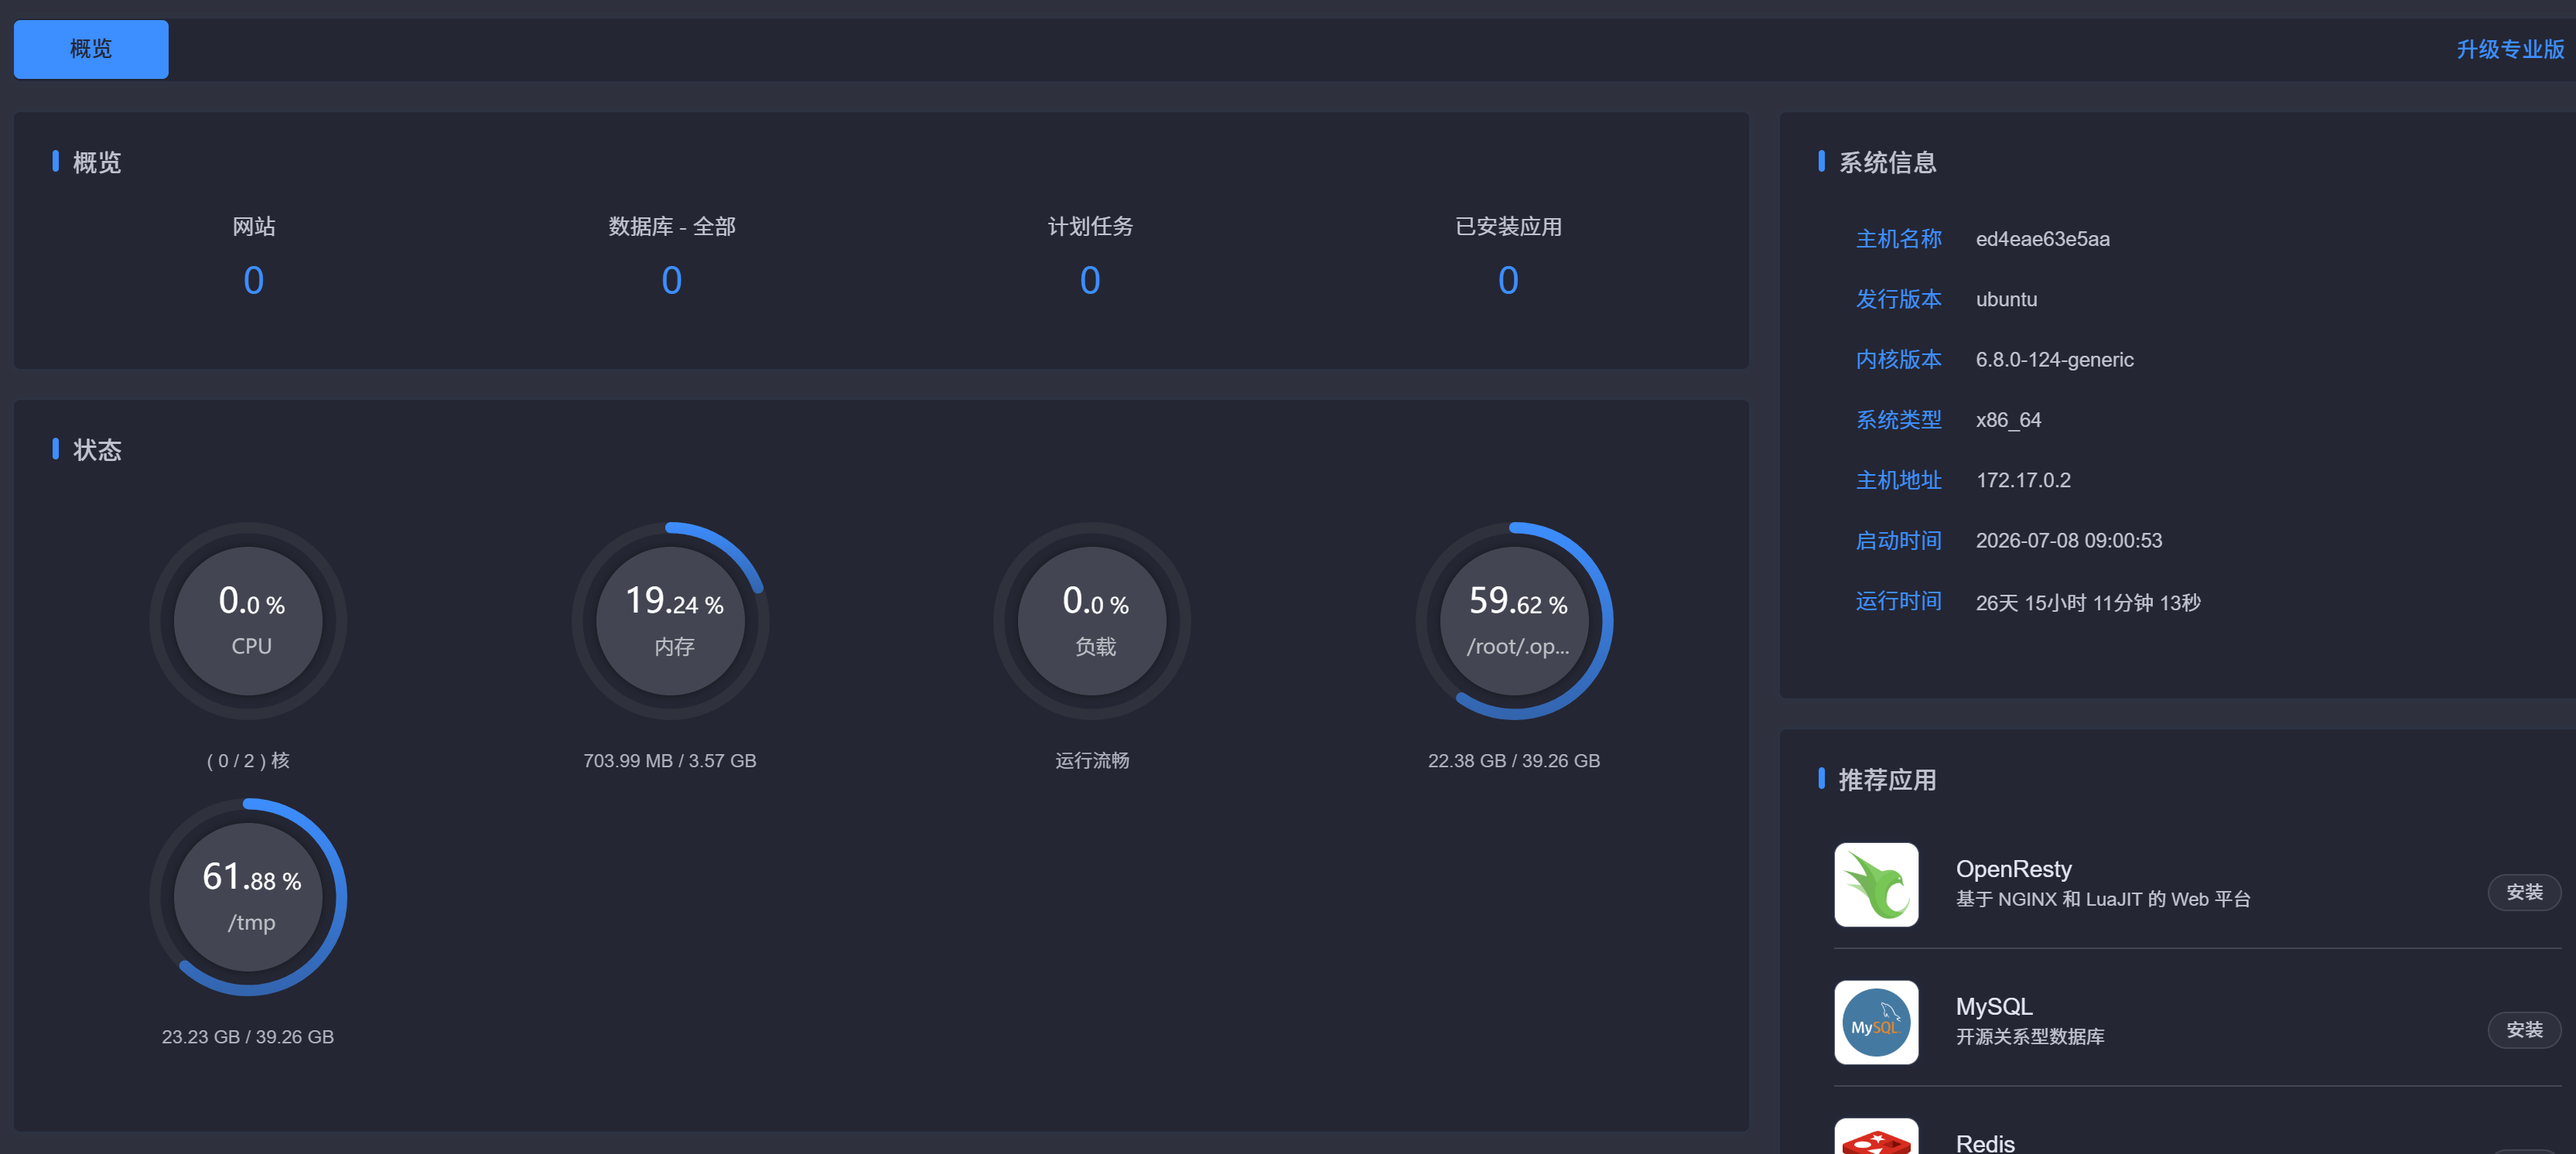Click the disk text 22.38 GB / 39.26 GB

click(x=1513, y=761)
